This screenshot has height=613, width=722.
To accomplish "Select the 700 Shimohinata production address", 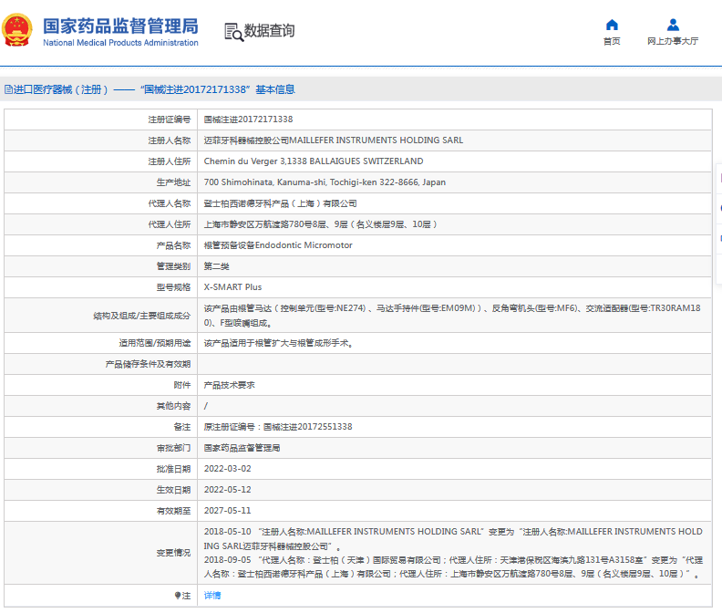I will pos(325,182).
